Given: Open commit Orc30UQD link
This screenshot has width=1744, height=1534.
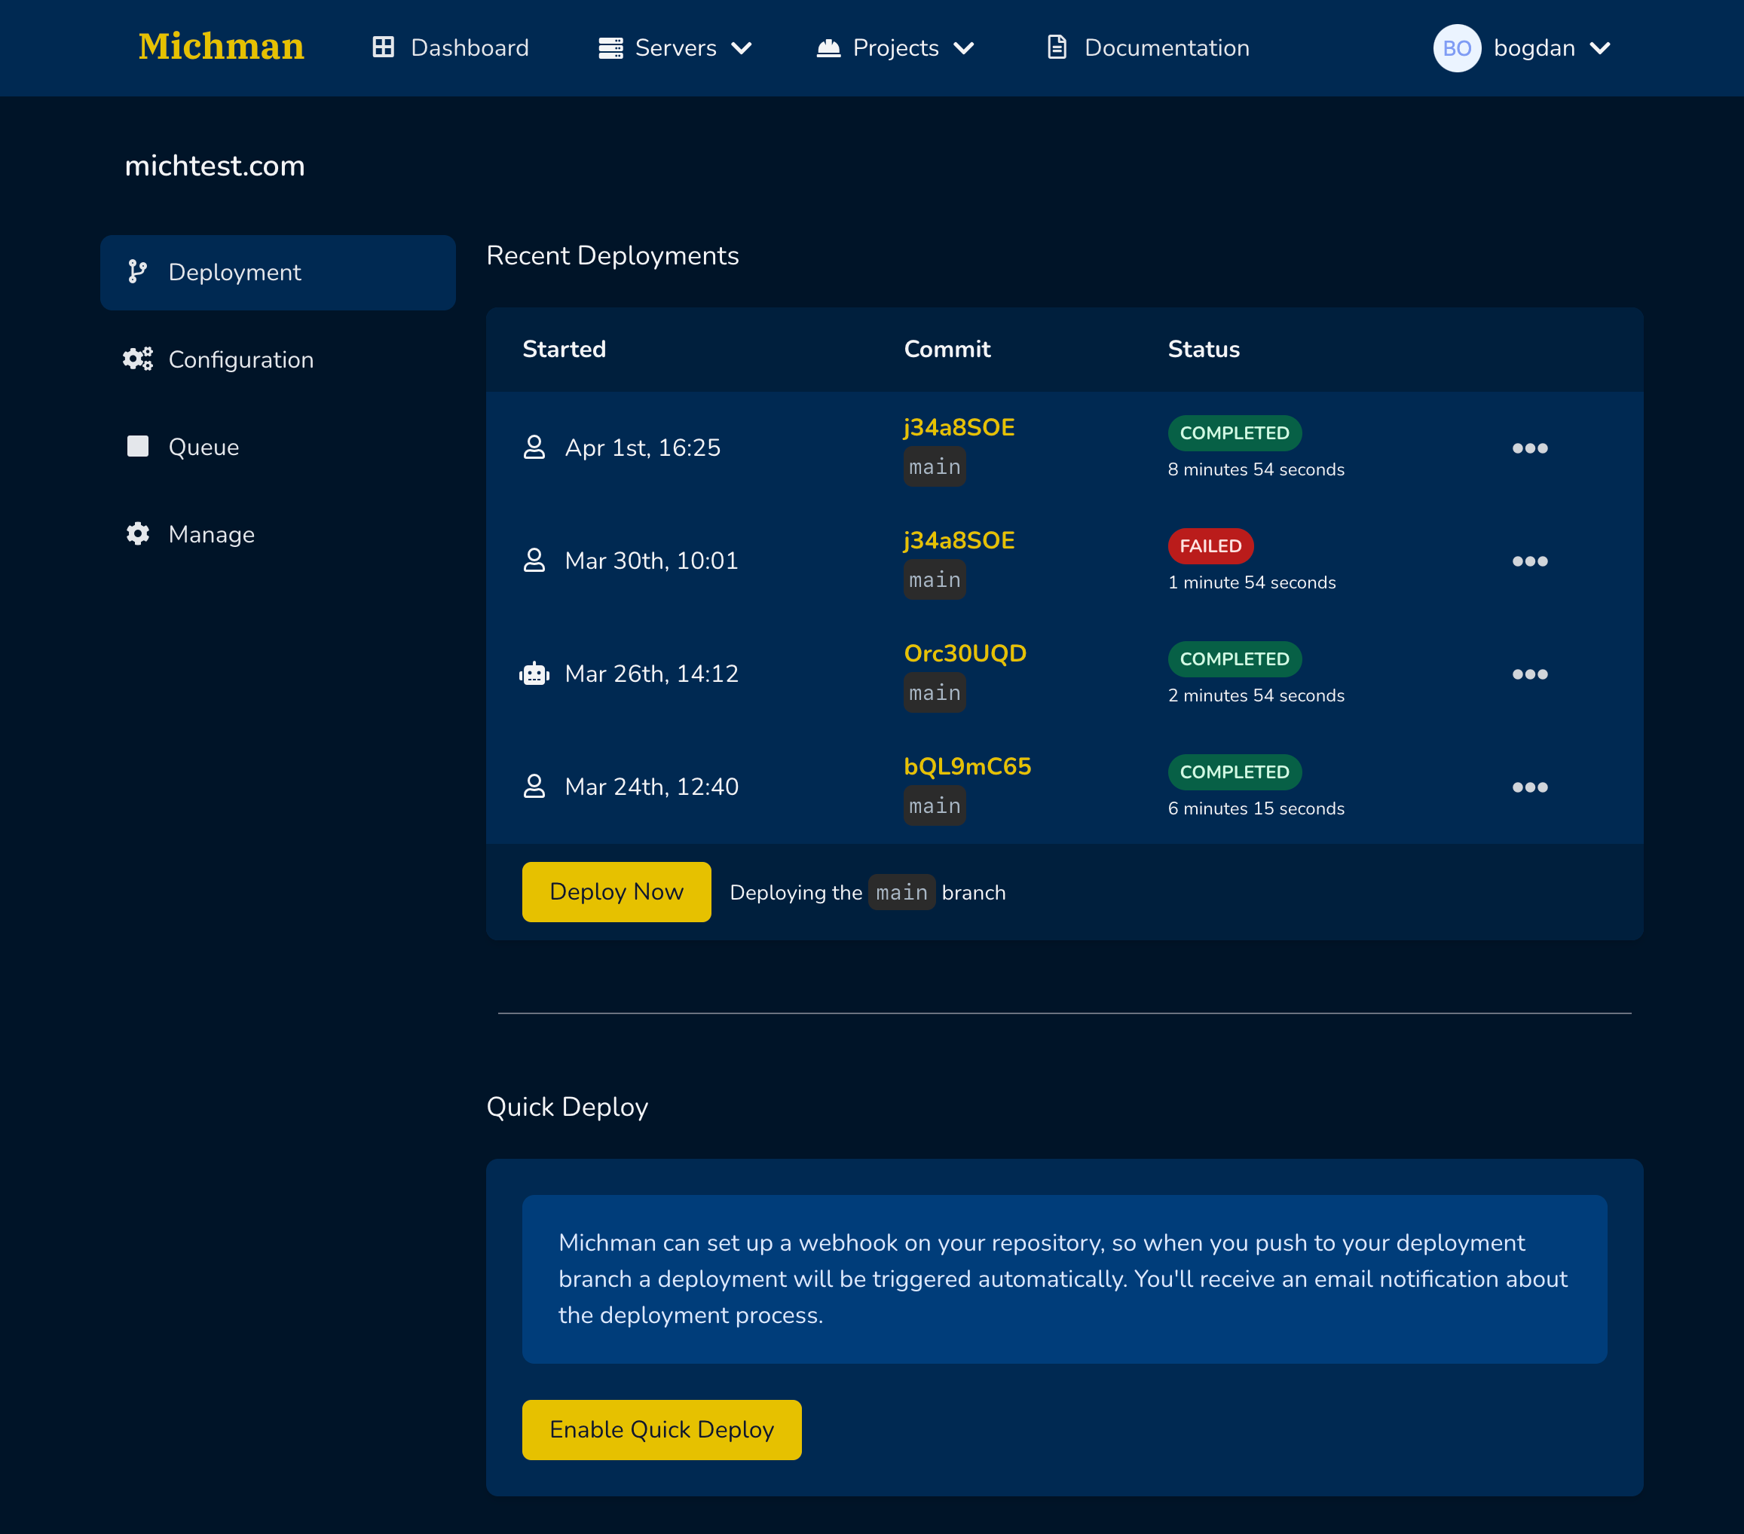Looking at the screenshot, I should point(964,653).
